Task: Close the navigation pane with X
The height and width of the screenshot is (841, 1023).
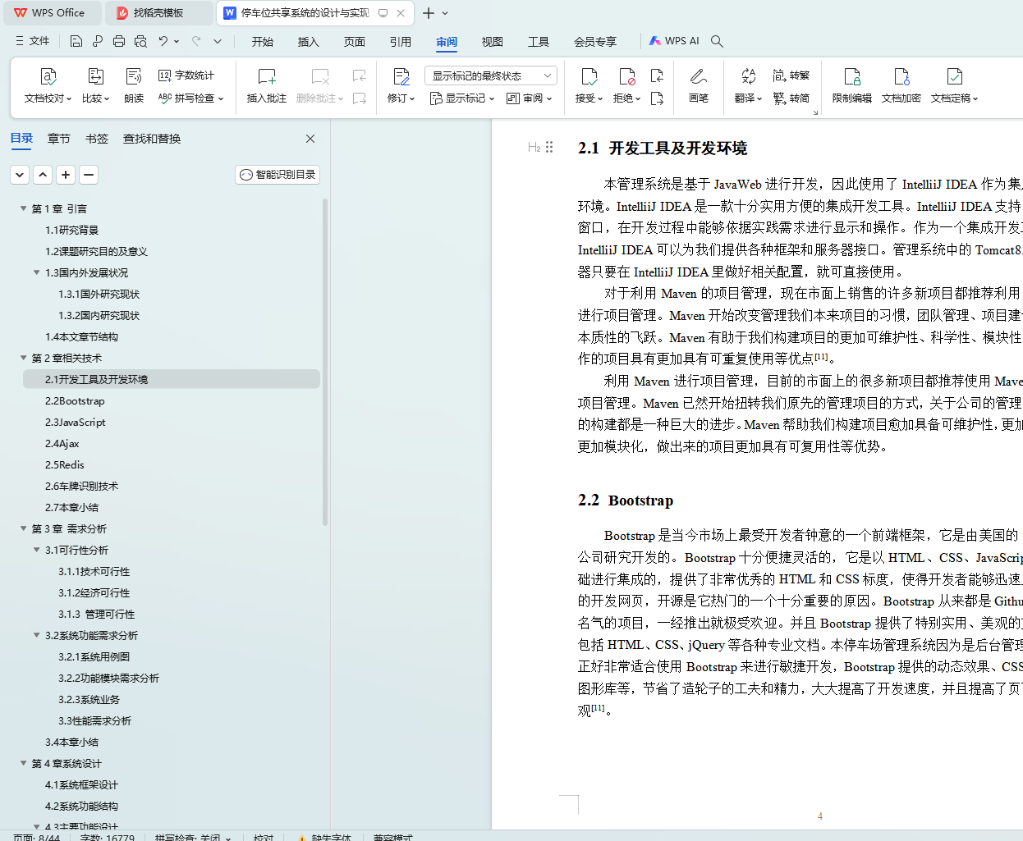Action: click(310, 139)
